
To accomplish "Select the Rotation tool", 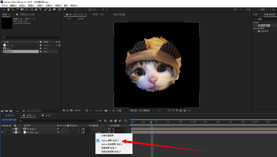I will [18, 9].
